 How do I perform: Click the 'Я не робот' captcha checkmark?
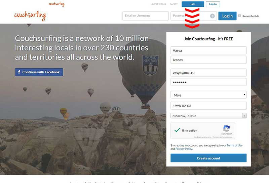click(177, 130)
